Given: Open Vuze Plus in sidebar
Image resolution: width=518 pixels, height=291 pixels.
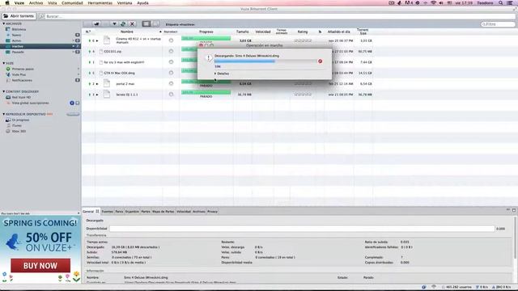Looking at the screenshot, I should pyautogui.click(x=19, y=74).
